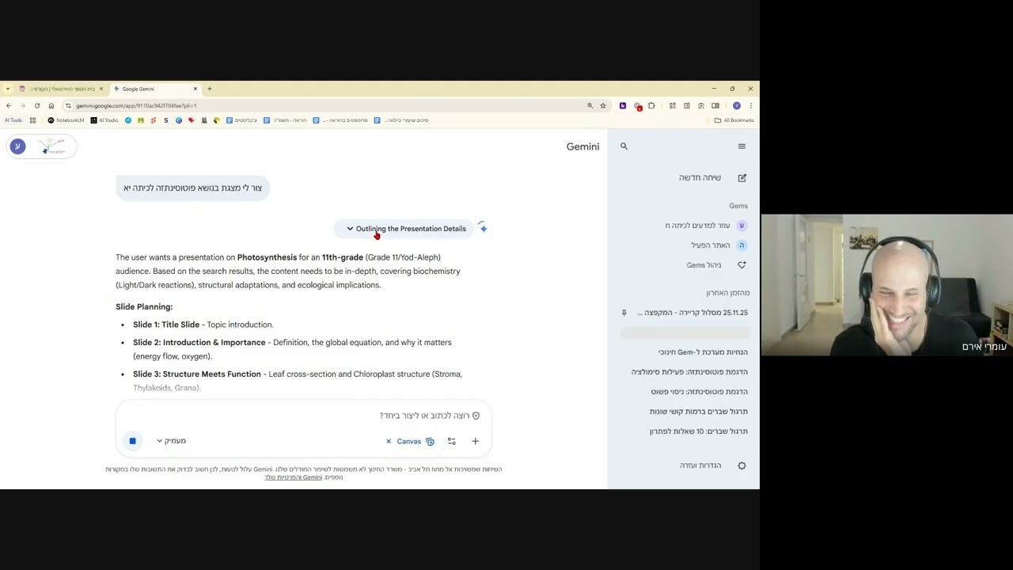This screenshot has width=1013, height=570.
Task: Click the plus icon to add files
Action: click(475, 442)
